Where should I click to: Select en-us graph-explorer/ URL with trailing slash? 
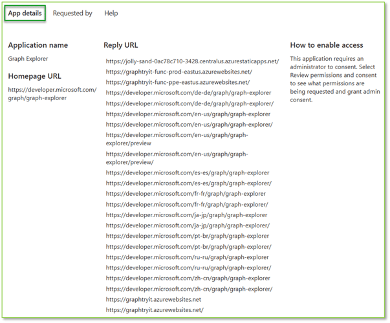[189, 125]
